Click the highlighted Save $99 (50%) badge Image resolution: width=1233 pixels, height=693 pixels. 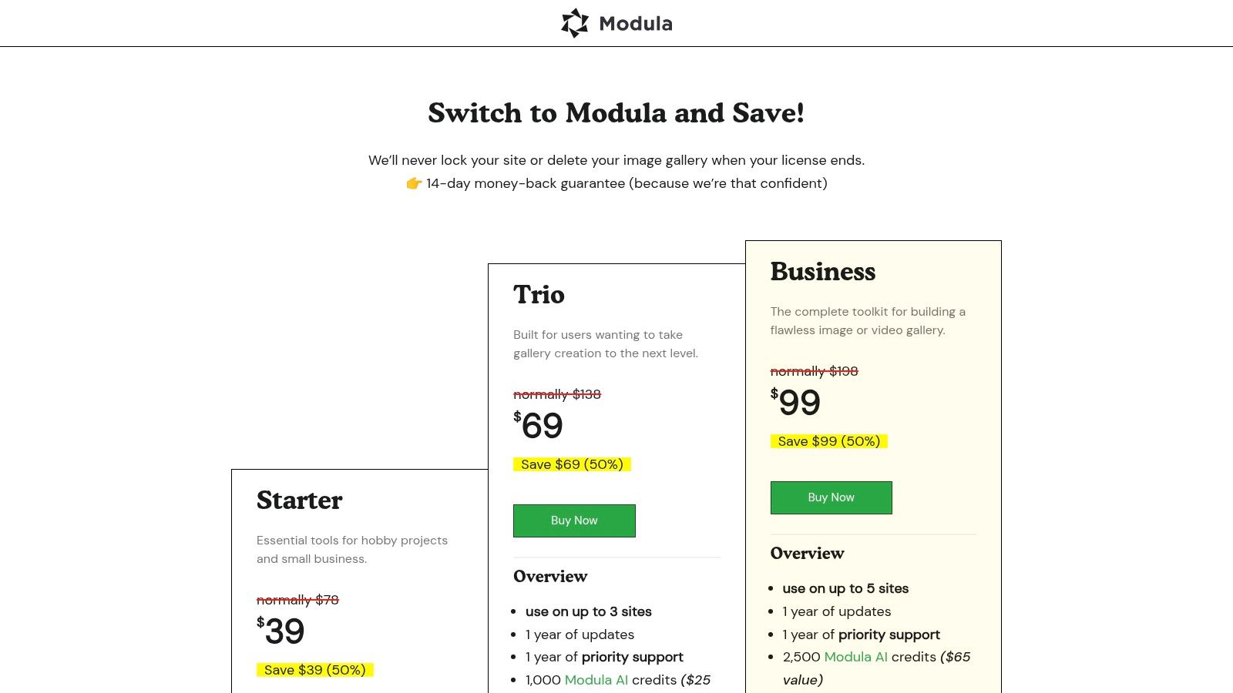pos(828,440)
